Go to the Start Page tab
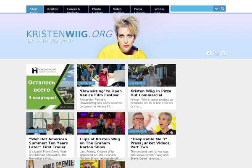 coord(35,9)
